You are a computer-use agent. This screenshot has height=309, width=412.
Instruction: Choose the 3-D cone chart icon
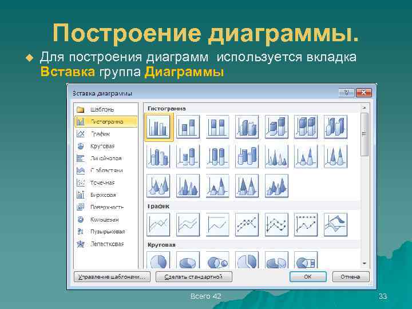(x=159, y=185)
